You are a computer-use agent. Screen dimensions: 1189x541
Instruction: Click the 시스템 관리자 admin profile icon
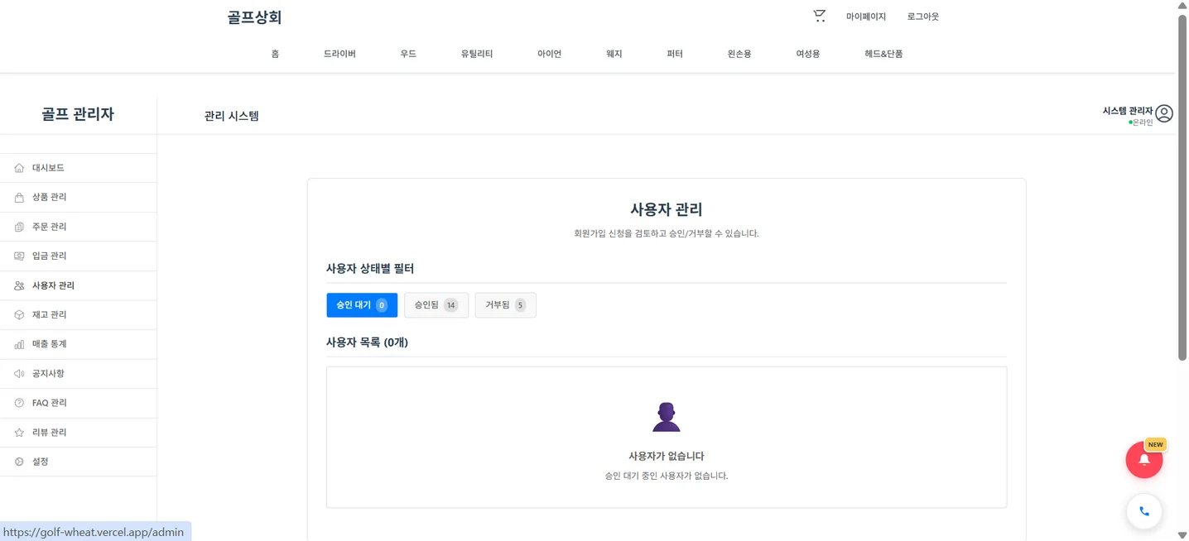tap(1163, 113)
